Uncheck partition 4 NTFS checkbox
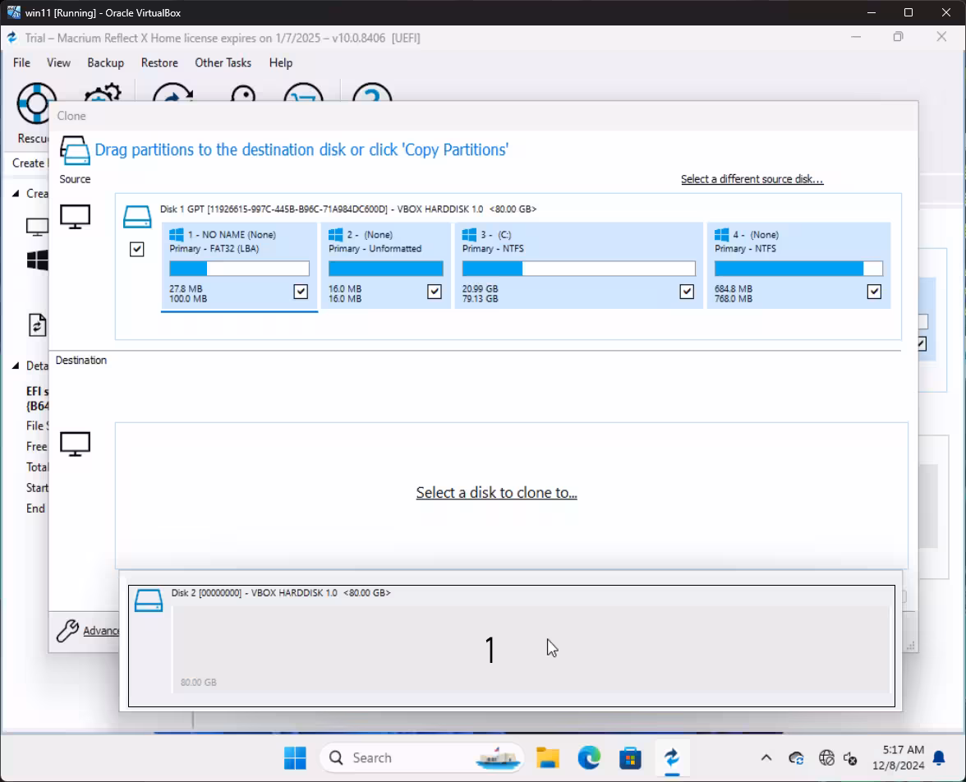Viewport: 966px width, 782px height. pyautogui.click(x=874, y=292)
